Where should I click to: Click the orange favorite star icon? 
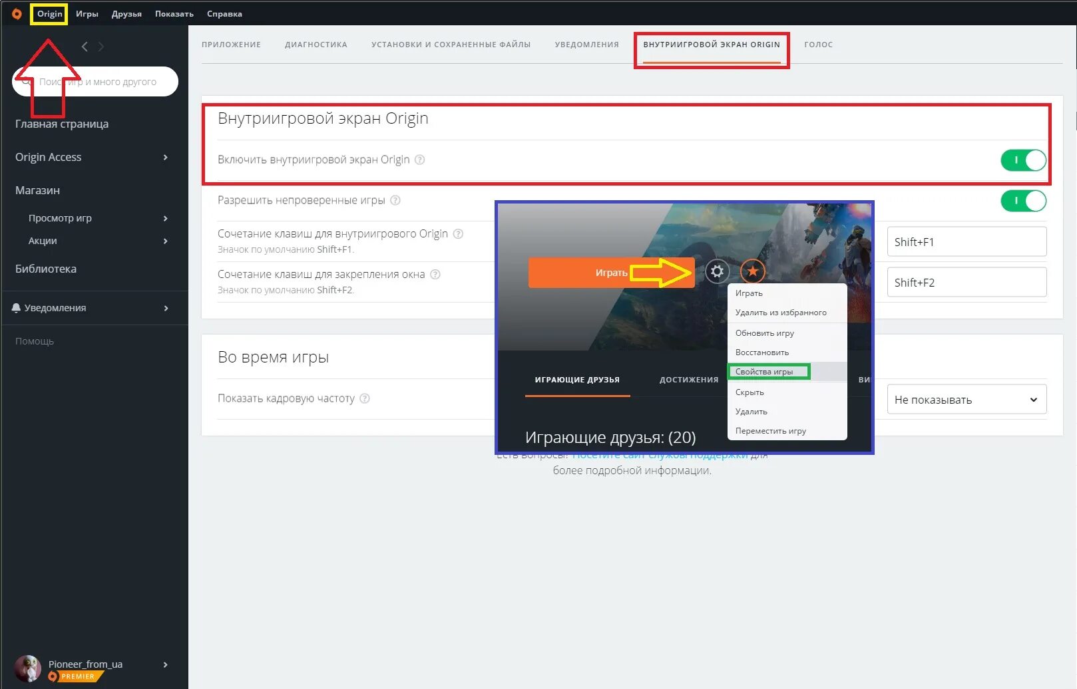(x=753, y=271)
